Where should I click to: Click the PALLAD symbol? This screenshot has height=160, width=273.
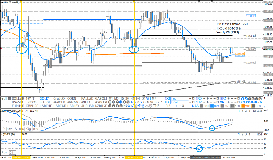click(x=87, y=98)
